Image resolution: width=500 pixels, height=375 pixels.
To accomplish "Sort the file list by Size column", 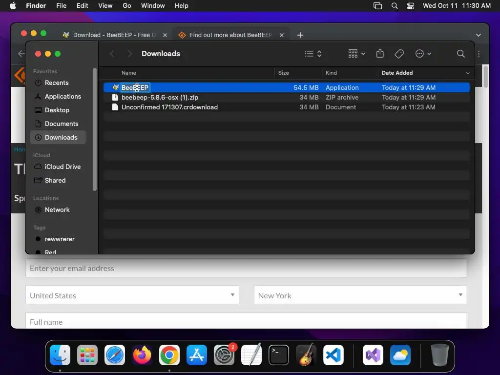I will [283, 73].
